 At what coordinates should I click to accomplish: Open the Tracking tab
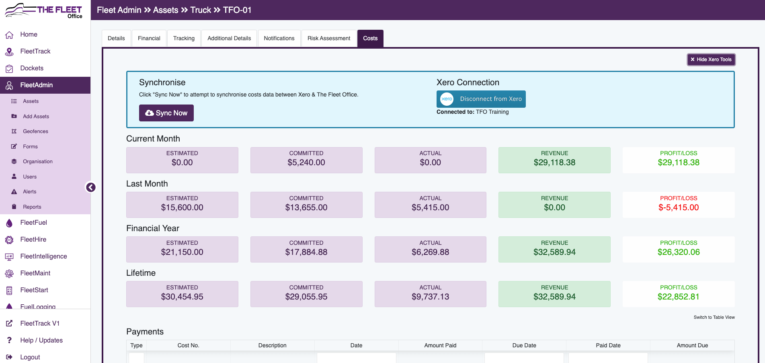click(184, 38)
